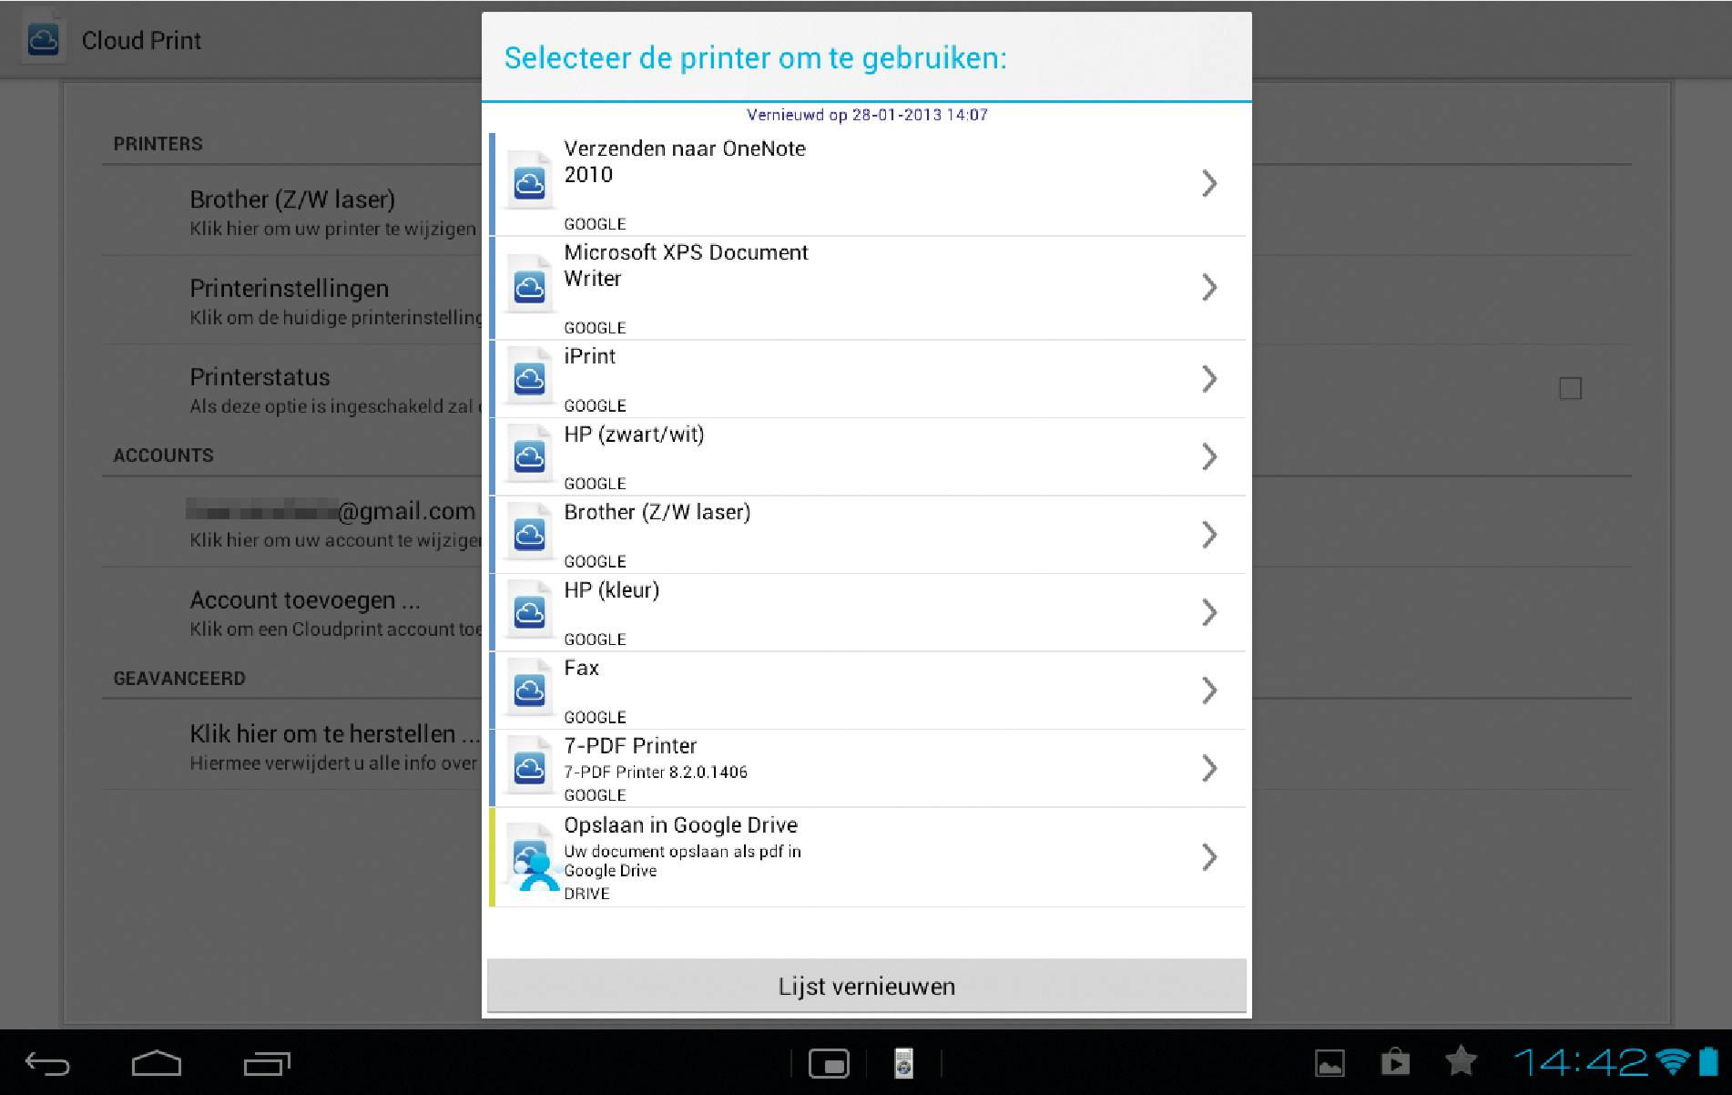Open chevron for 7-PDF Printer

pos(1209,768)
